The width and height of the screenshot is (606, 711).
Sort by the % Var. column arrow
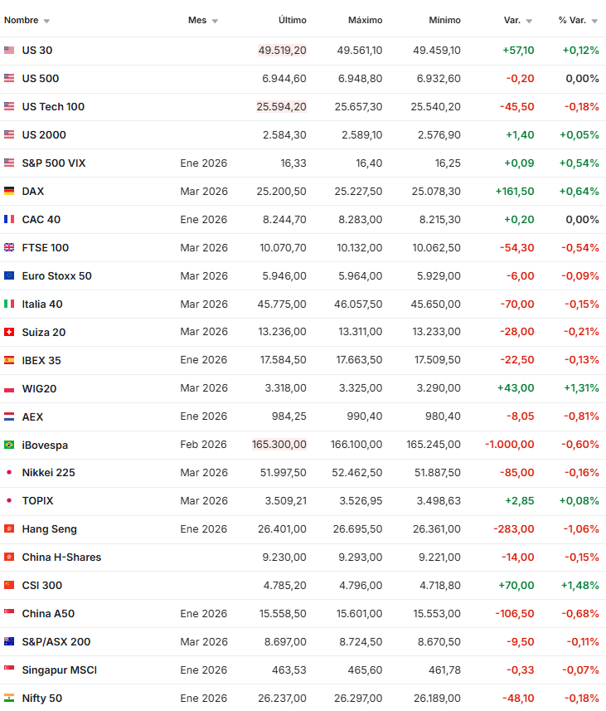tap(594, 21)
